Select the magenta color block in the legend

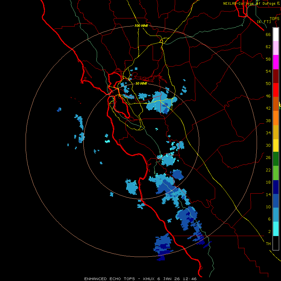point(276,62)
